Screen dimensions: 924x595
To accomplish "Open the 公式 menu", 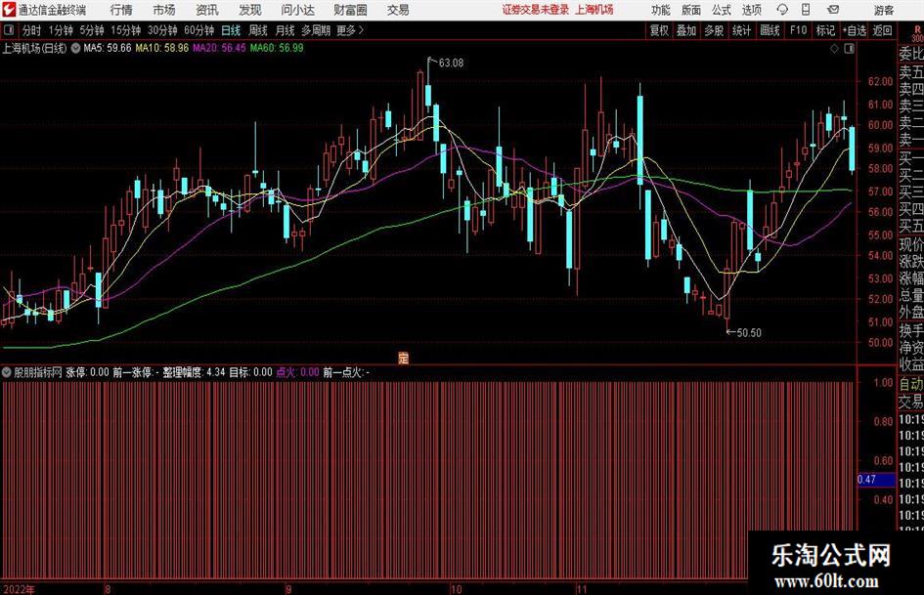I will (x=722, y=10).
